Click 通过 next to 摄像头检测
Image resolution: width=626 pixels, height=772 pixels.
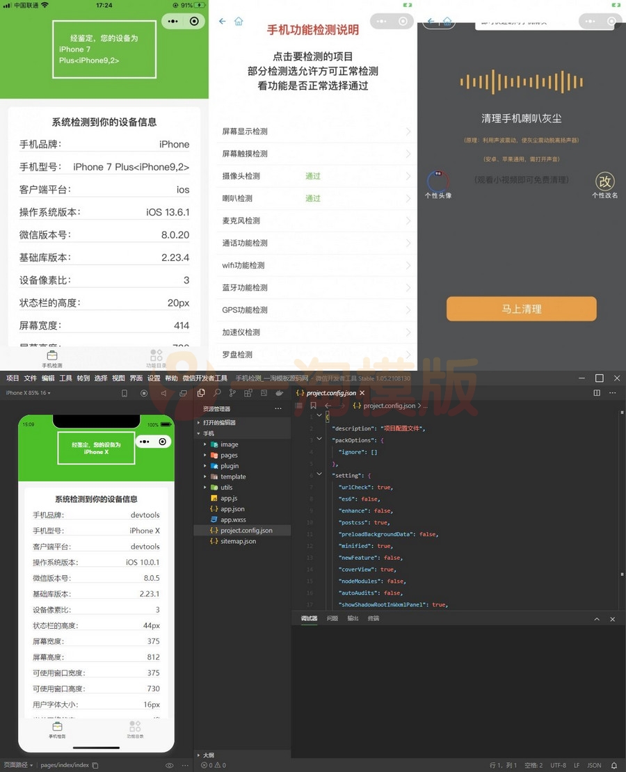tap(312, 176)
